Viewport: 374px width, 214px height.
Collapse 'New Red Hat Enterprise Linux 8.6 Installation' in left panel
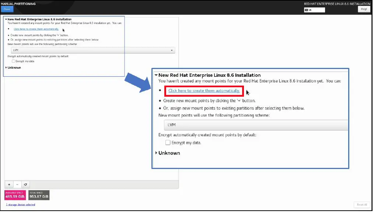tap(6, 19)
